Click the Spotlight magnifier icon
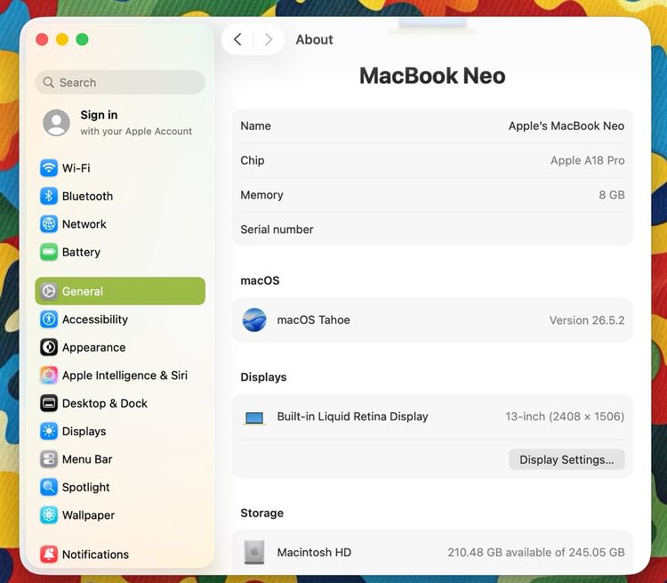 coord(49,487)
